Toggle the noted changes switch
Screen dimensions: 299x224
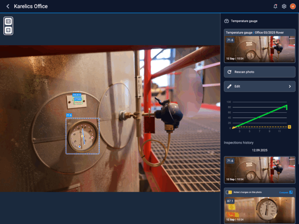pyautogui.click(x=229, y=192)
